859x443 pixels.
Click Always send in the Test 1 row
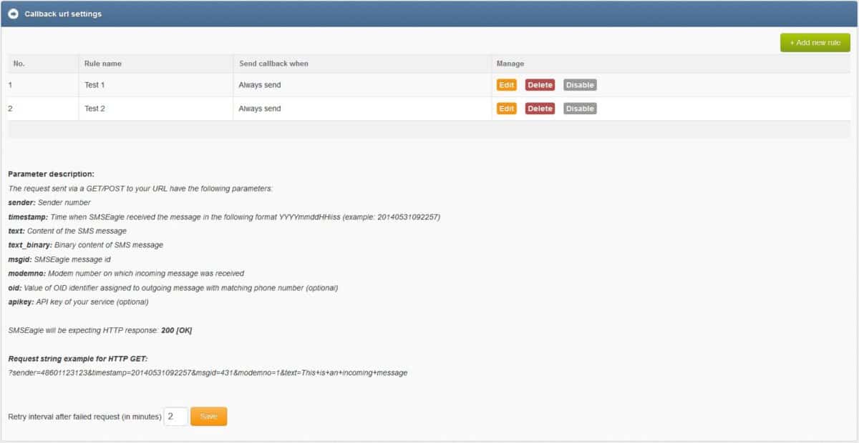(x=259, y=85)
